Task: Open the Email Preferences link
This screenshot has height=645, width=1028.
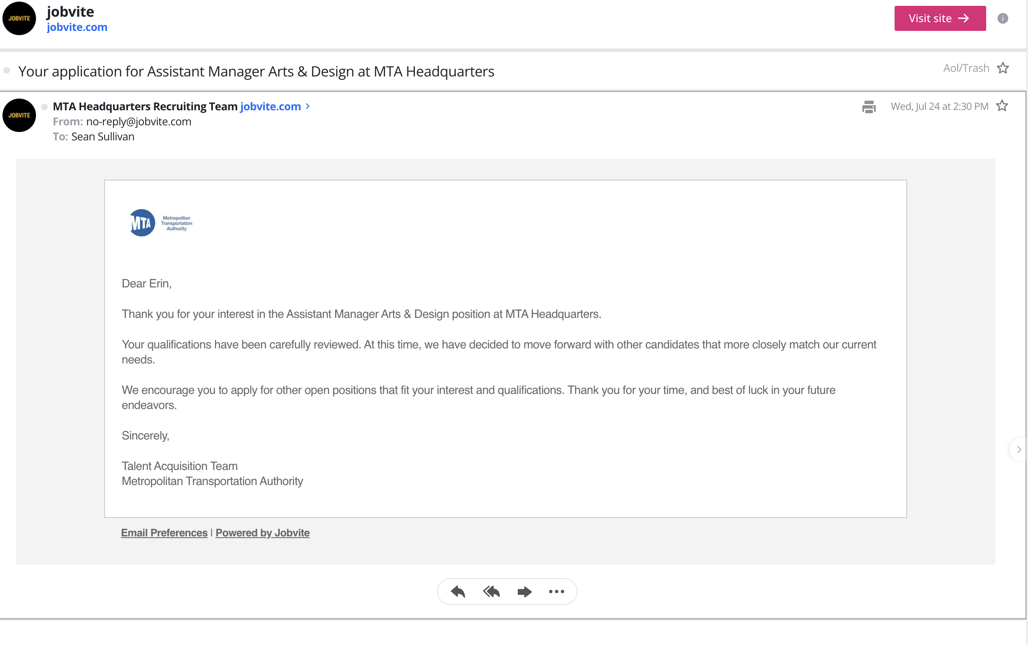Action: click(164, 533)
